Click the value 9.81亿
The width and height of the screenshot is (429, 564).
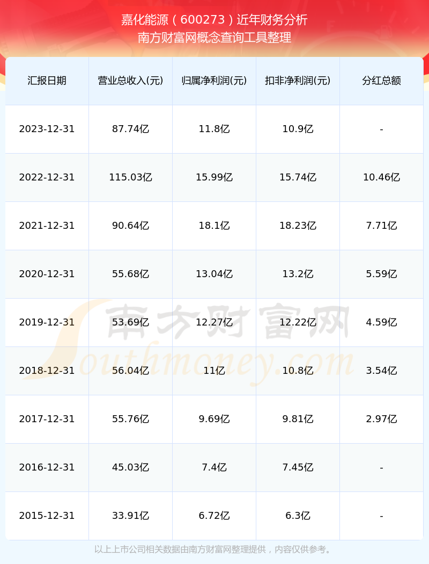(x=298, y=419)
